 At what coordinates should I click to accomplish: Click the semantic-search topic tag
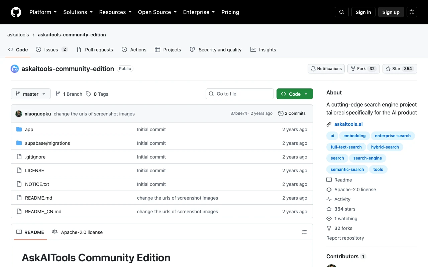pos(347,170)
